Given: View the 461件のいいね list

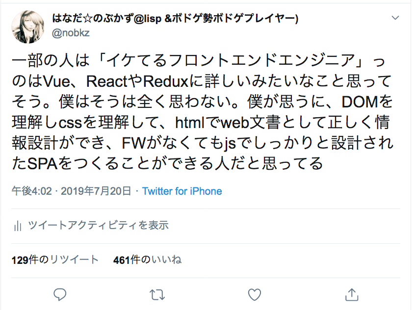Looking at the screenshot, I should click(148, 259).
